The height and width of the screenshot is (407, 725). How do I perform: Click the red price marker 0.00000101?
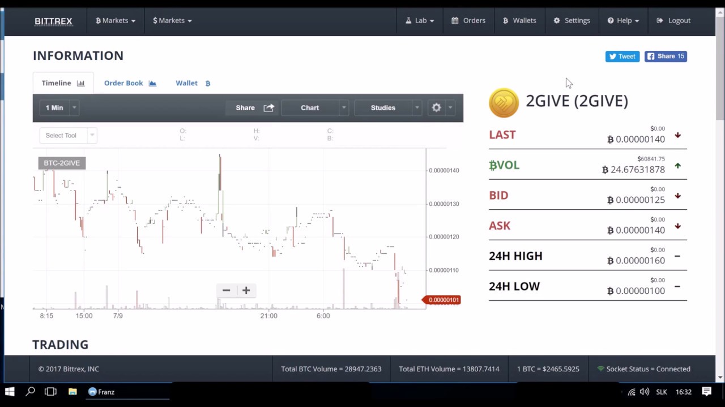442,300
